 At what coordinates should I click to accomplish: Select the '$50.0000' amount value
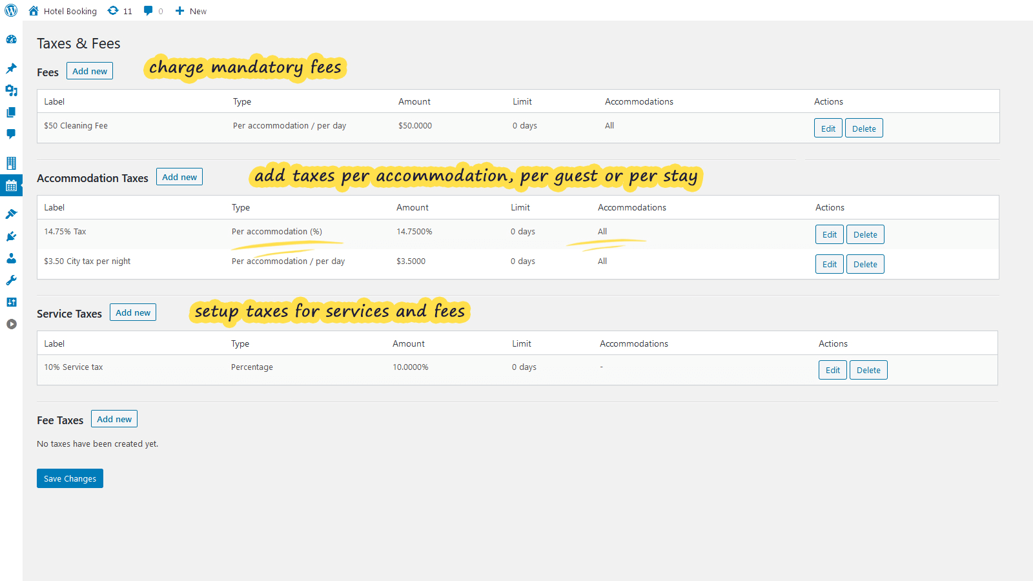[x=415, y=126]
